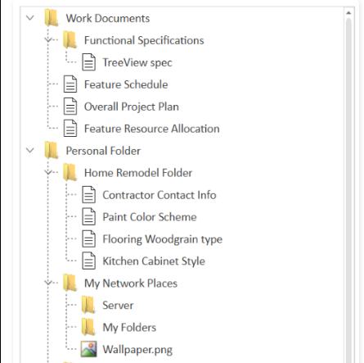
Task: Select the Paint Color Scheme item
Action: [x=150, y=217]
